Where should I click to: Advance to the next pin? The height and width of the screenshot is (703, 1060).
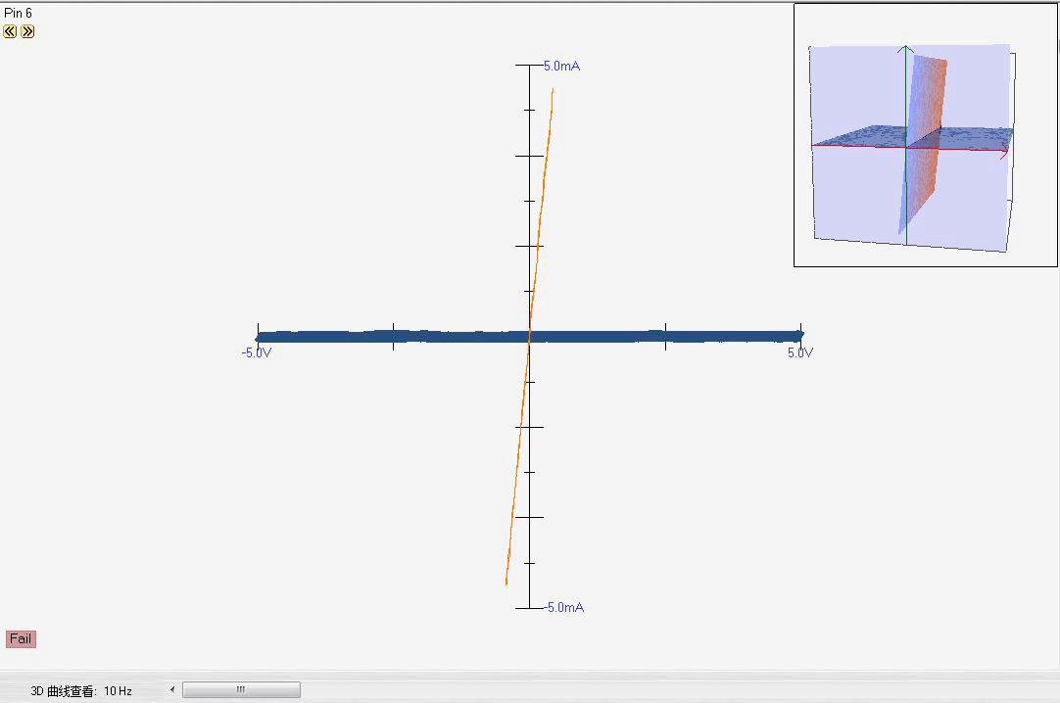click(x=27, y=31)
